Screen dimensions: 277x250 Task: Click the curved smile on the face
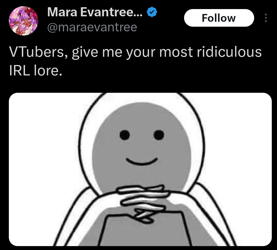click(x=142, y=161)
